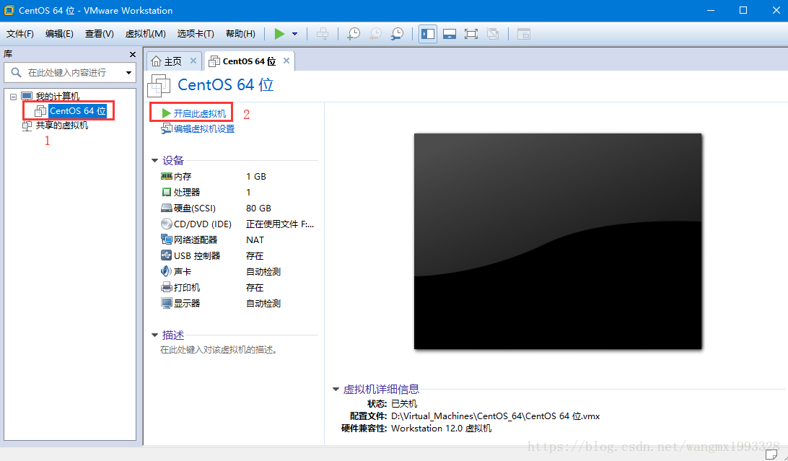The image size is (788, 461).
Task: Select CentOS 64 位 in the library tree
Action: 77,111
